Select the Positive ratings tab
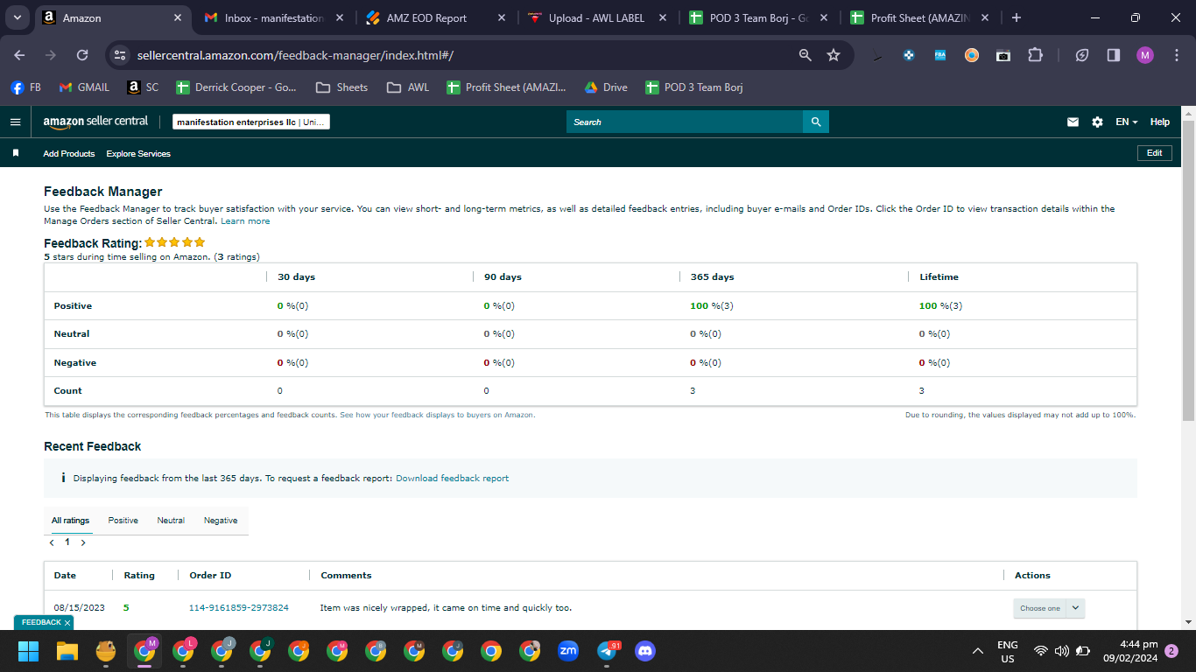Viewport: 1196px width, 672px height. click(123, 521)
